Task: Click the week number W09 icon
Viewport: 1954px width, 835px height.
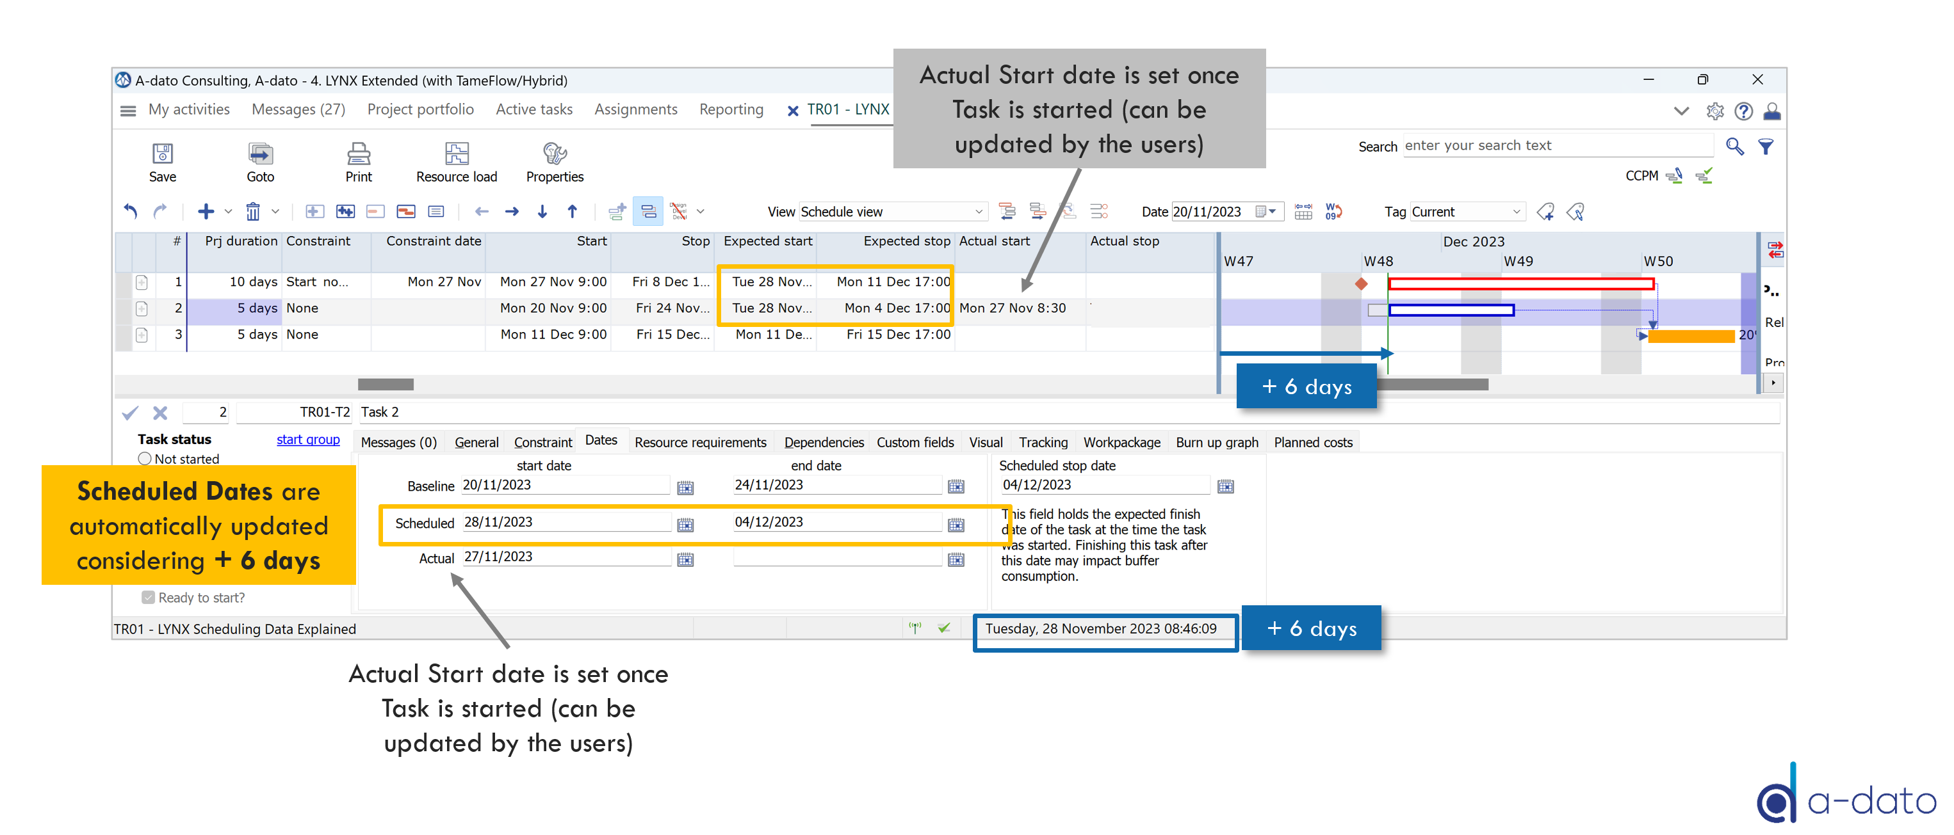Action: pos(1333,211)
